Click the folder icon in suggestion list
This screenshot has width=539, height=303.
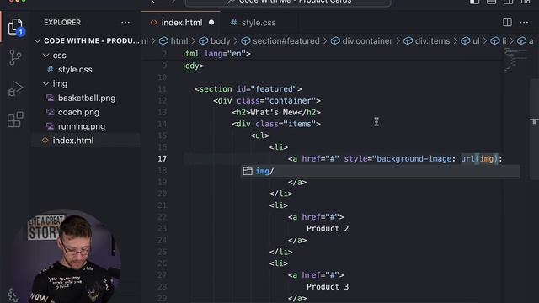click(x=248, y=171)
